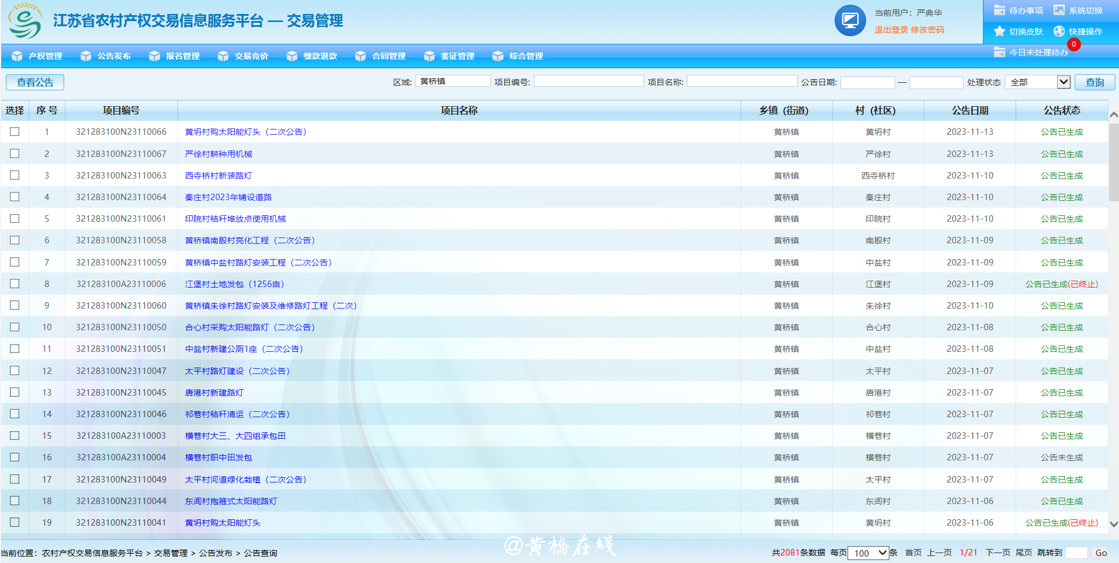Click the 退出登录 link
Image resolution: width=1119 pixels, height=563 pixels.
coord(891,30)
